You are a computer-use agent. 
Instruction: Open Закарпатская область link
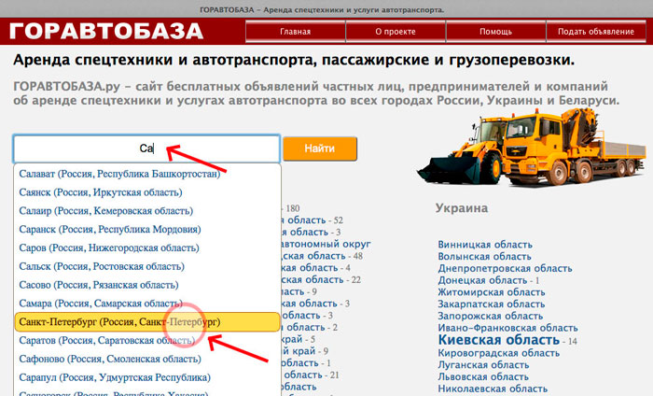pyautogui.click(x=492, y=304)
